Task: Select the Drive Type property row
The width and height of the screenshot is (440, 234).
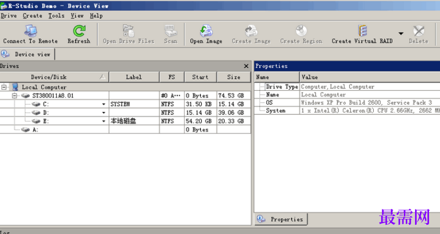Action: [x=348, y=87]
